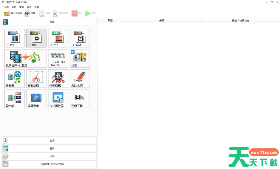The image size is (280, 169).
Task: Open the 分离器 splitter tool
Action: click(x=14, y=79)
